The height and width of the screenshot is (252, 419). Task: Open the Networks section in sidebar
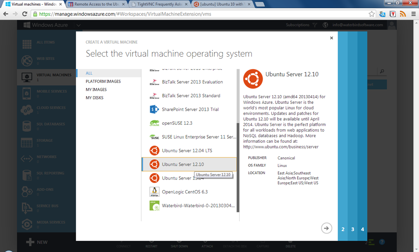[46, 159]
